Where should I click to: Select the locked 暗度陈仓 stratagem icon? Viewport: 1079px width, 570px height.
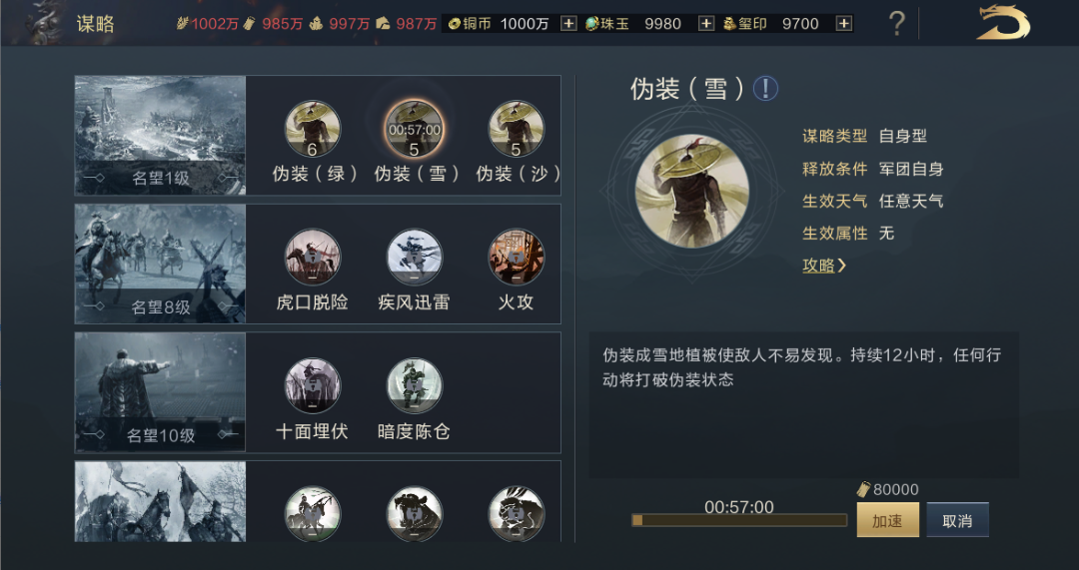(415, 385)
